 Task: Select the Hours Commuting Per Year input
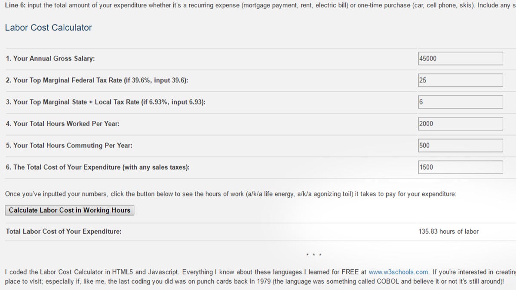[x=461, y=145]
